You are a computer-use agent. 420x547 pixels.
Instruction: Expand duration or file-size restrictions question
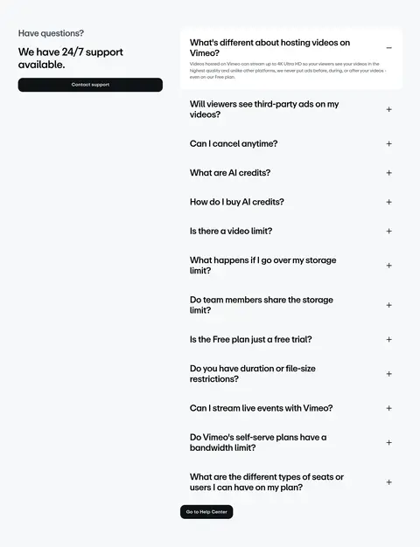388,374
